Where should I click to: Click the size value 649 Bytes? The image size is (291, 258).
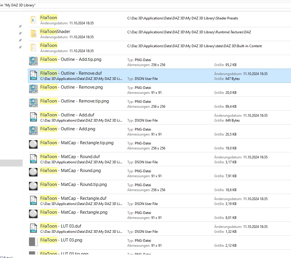tap(232, 120)
